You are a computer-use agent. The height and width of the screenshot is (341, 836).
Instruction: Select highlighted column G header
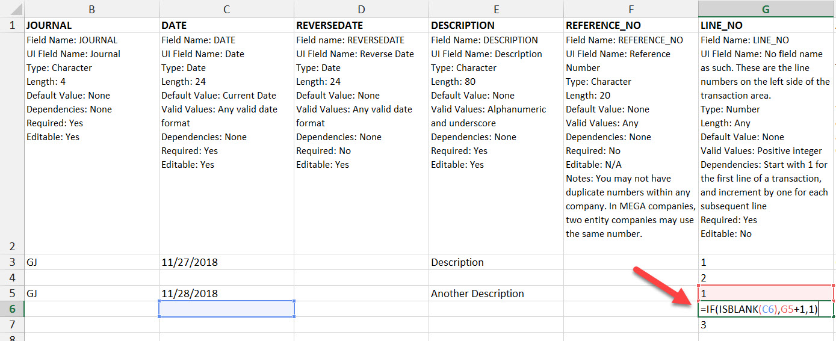coord(765,9)
